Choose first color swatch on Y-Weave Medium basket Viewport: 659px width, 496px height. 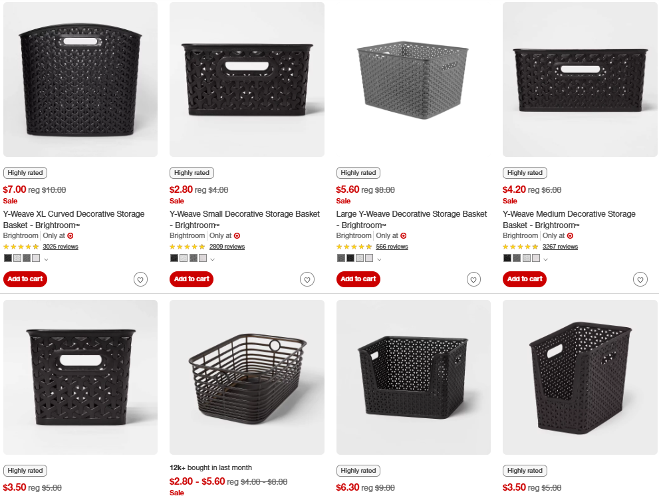[x=507, y=258]
